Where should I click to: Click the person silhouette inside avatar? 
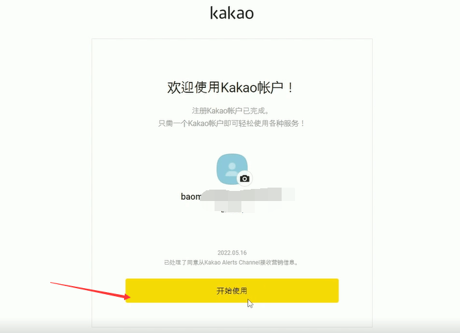click(232, 169)
